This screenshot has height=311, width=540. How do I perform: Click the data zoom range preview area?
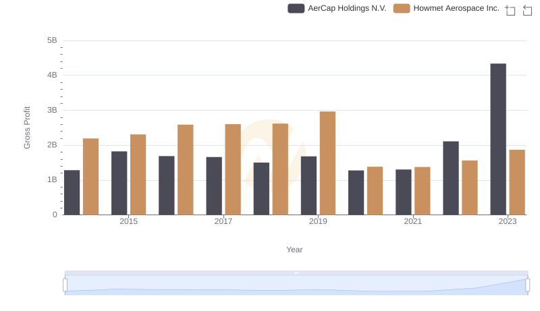[296, 285]
